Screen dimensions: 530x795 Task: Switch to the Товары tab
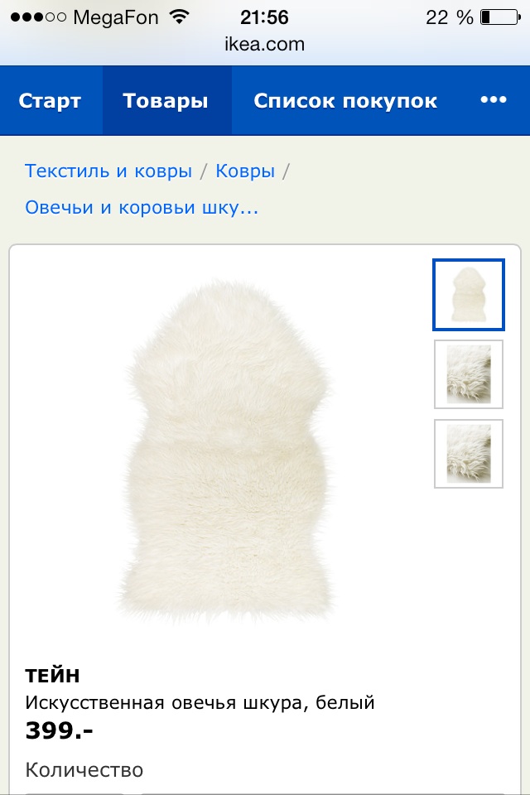166,100
